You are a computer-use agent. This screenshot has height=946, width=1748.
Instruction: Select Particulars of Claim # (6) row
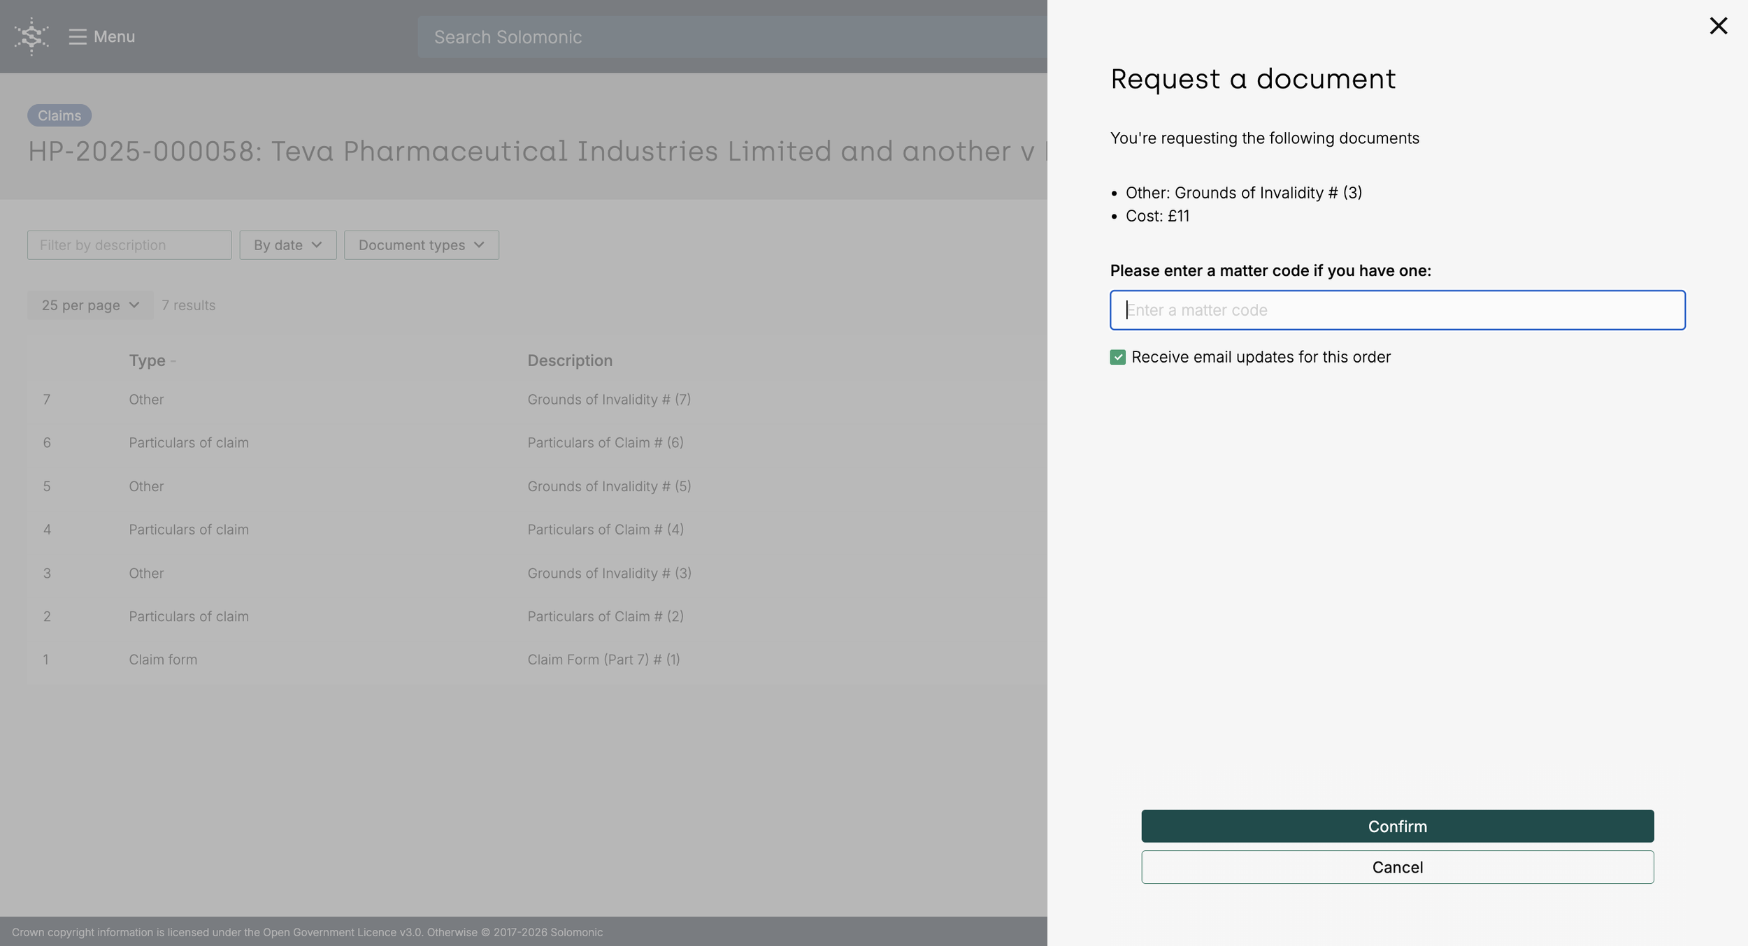(x=605, y=443)
